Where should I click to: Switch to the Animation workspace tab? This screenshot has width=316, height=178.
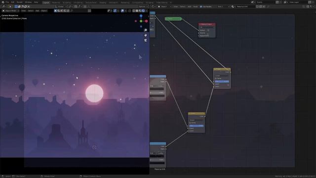pos(114,2)
